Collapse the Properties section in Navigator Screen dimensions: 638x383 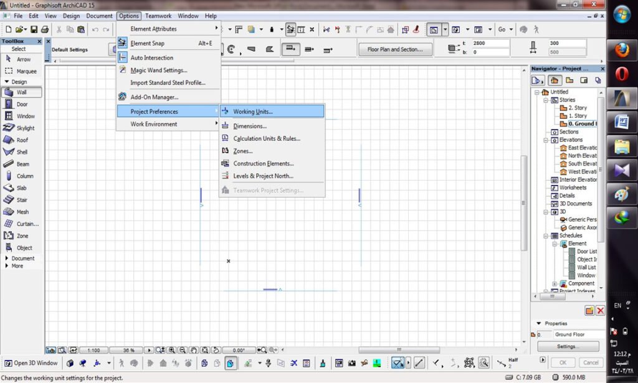[539, 323]
